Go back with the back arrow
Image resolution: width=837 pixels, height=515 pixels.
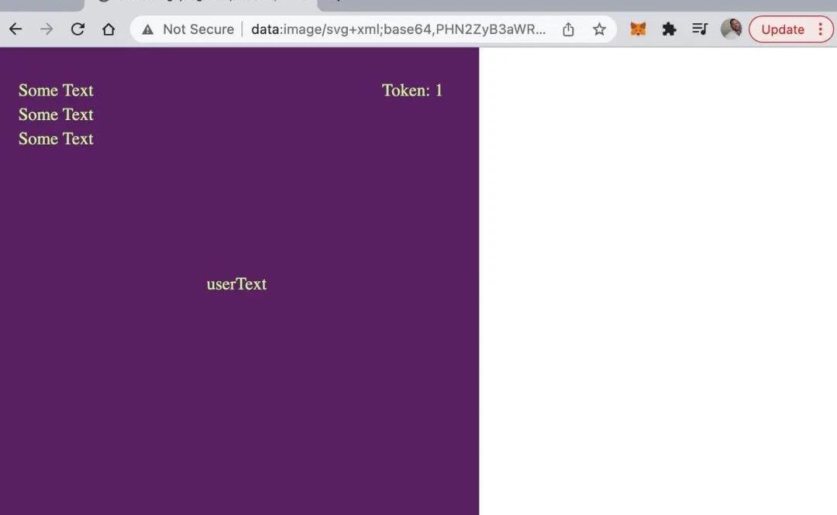click(15, 29)
